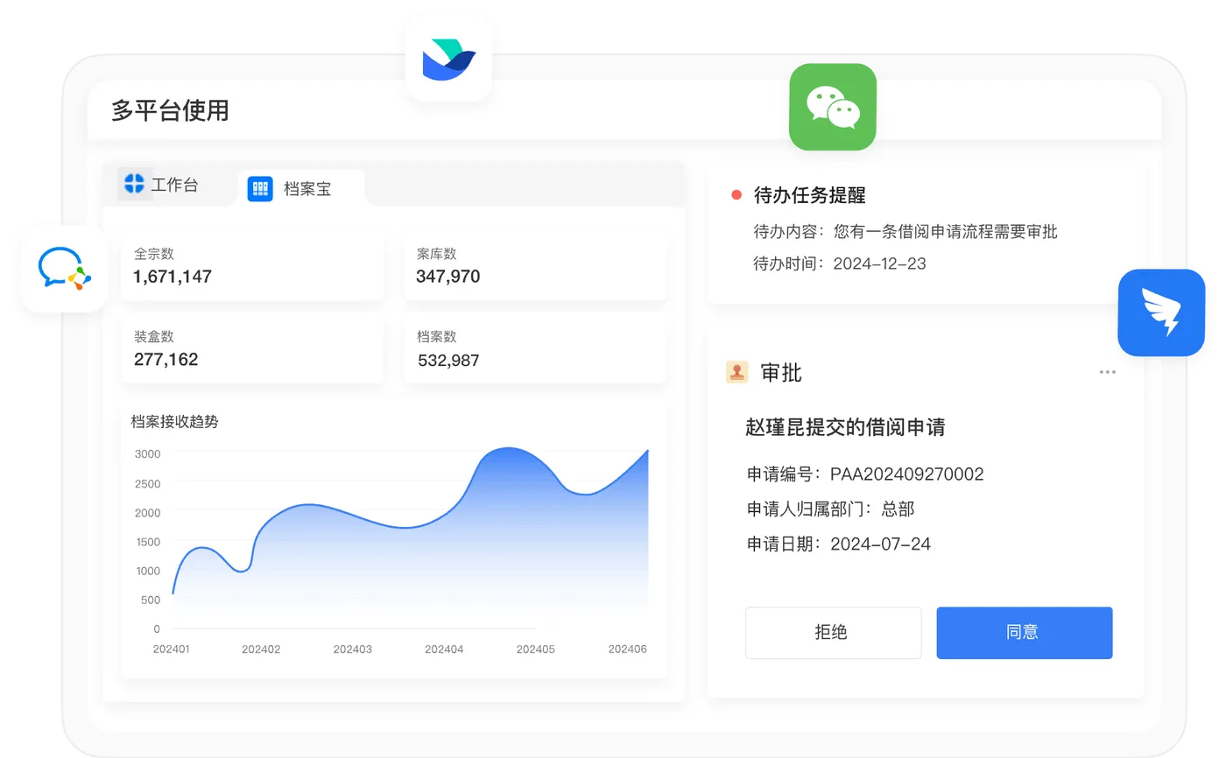Viewport: 1226px width, 758px height.
Task: Click the 202401 x-axis label
Action: (172, 649)
